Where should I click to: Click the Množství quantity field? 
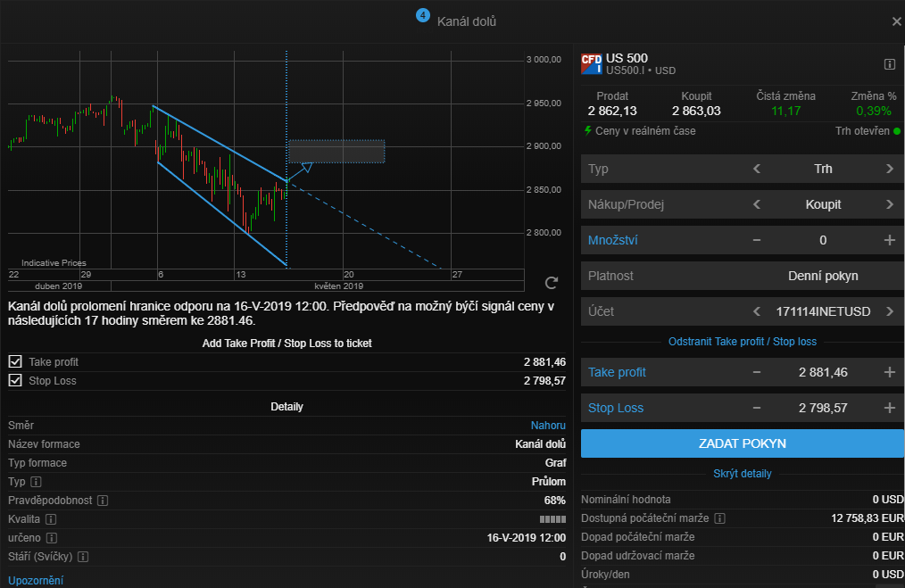pyautogui.click(x=823, y=240)
